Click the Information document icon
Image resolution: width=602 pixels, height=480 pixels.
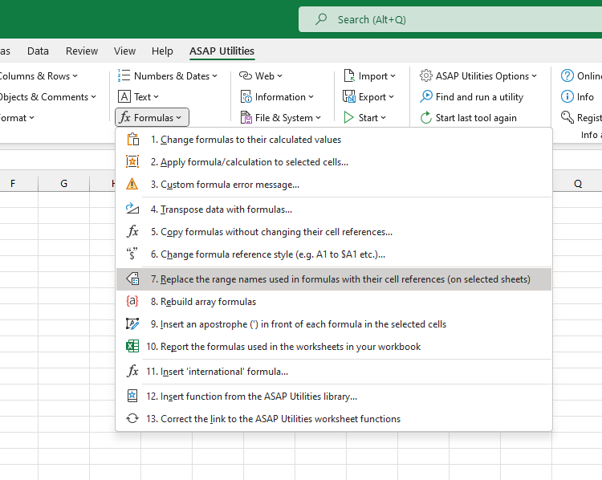(246, 97)
